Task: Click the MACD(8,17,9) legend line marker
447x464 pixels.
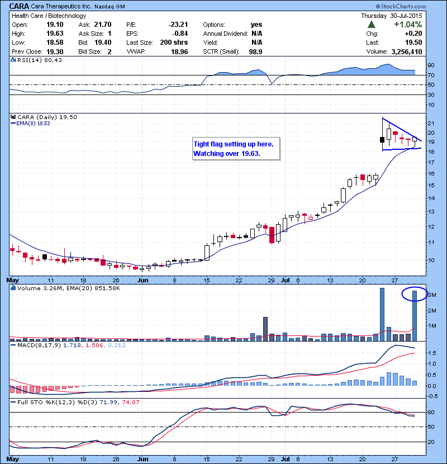Action: (x=13, y=345)
